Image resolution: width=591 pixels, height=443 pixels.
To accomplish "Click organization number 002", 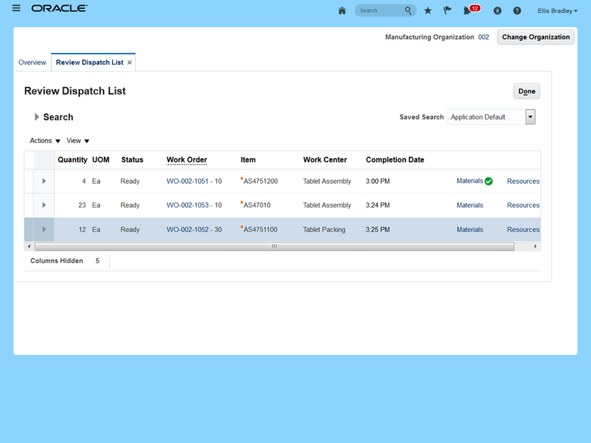I will tap(484, 37).
